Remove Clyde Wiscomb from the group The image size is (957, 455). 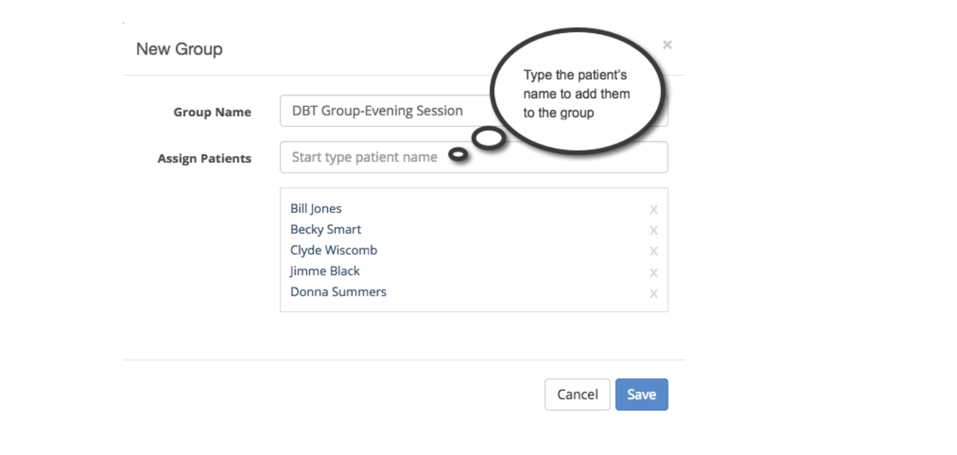pyautogui.click(x=654, y=251)
